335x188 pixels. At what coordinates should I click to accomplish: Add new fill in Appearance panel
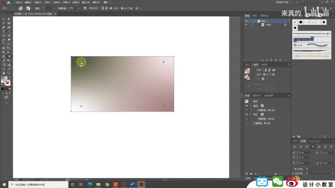tap(251, 174)
